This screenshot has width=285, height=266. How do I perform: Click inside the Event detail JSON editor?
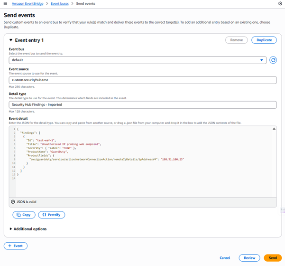coord(143,161)
